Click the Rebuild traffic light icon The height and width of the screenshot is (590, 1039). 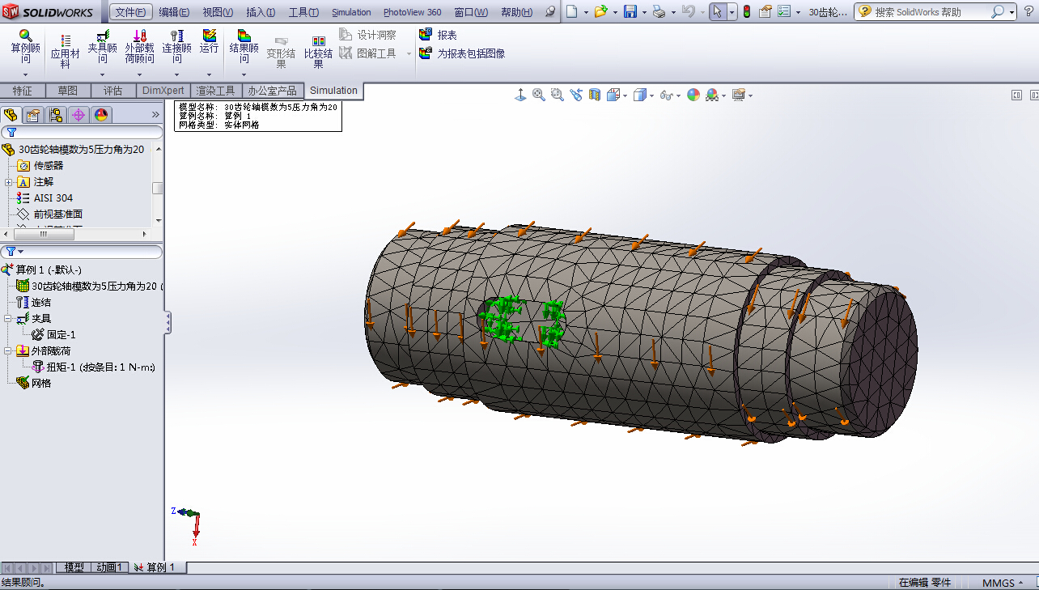746,11
